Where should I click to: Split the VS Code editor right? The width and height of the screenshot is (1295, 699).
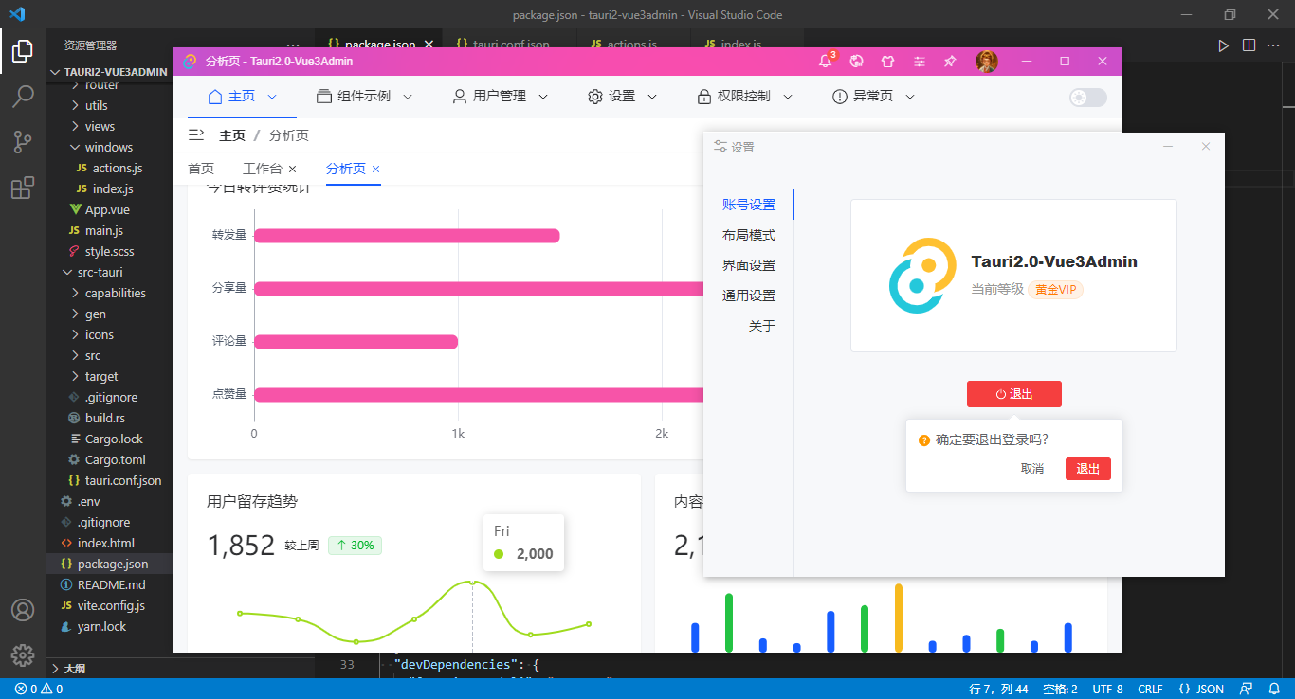click(x=1249, y=45)
